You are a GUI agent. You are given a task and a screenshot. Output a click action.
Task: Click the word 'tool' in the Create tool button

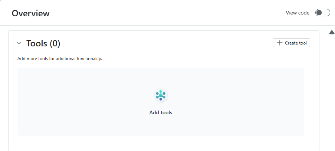303,43
